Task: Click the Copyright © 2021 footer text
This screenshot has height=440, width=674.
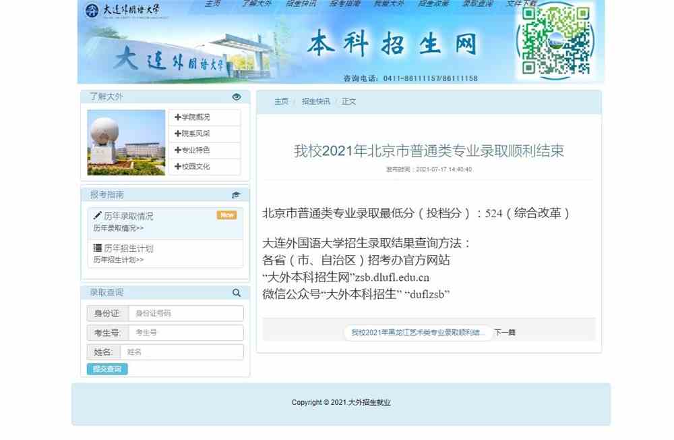Action: tap(341, 402)
